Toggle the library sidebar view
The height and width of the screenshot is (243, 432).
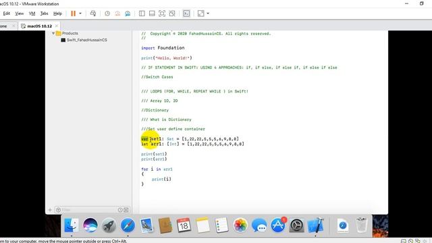(142, 13)
